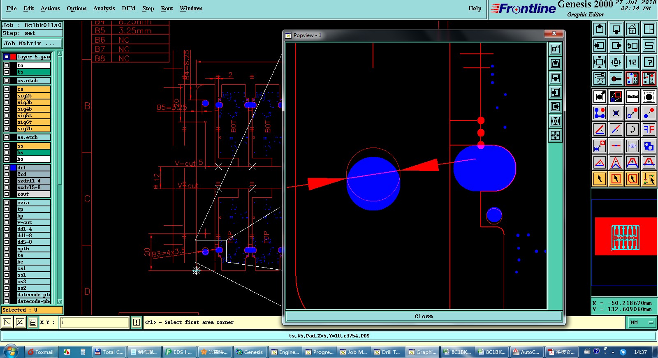Click the bottom icon in Popview sidebar
Image resolution: width=658 pixels, height=358 pixels.
click(x=555, y=136)
